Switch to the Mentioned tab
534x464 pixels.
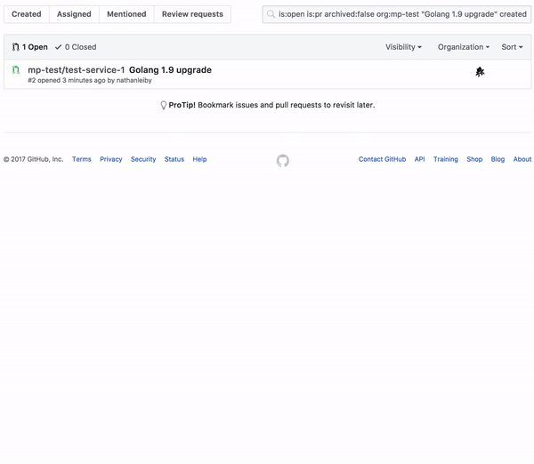[x=126, y=14]
